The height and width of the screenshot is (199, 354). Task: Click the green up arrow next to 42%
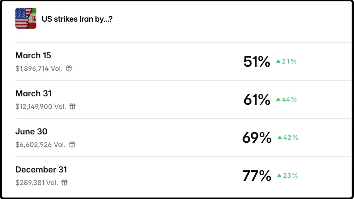click(279, 138)
